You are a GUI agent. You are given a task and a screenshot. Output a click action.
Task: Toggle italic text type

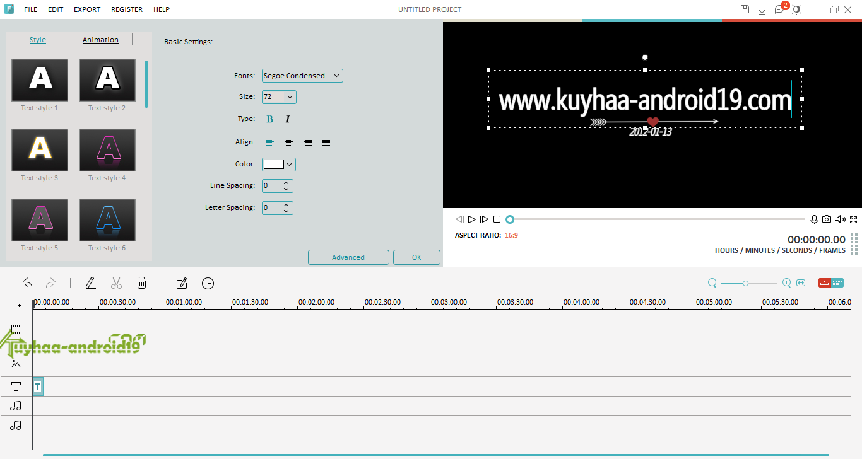tap(288, 119)
